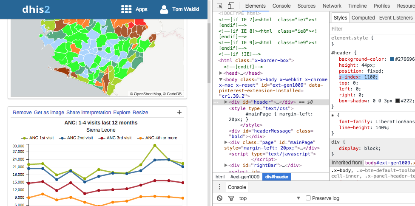Switch to the Console tab in DevTools
This screenshot has width=415, height=206.
tap(281, 6)
